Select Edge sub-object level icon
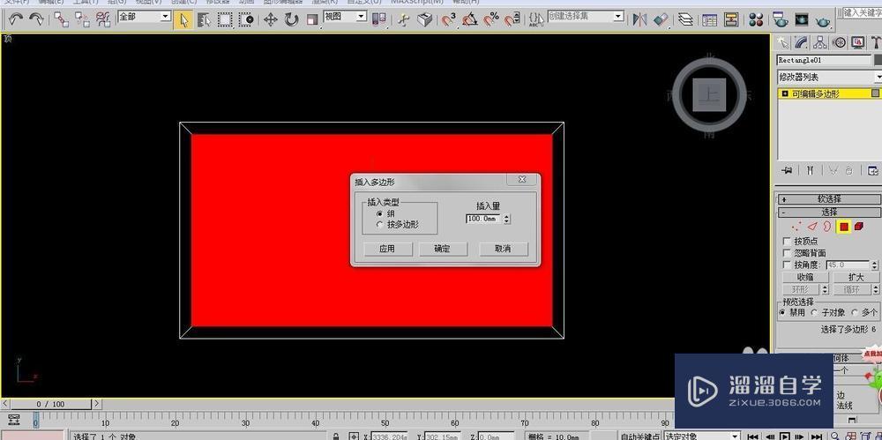This screenshot has width=882, height=440. 811,227
